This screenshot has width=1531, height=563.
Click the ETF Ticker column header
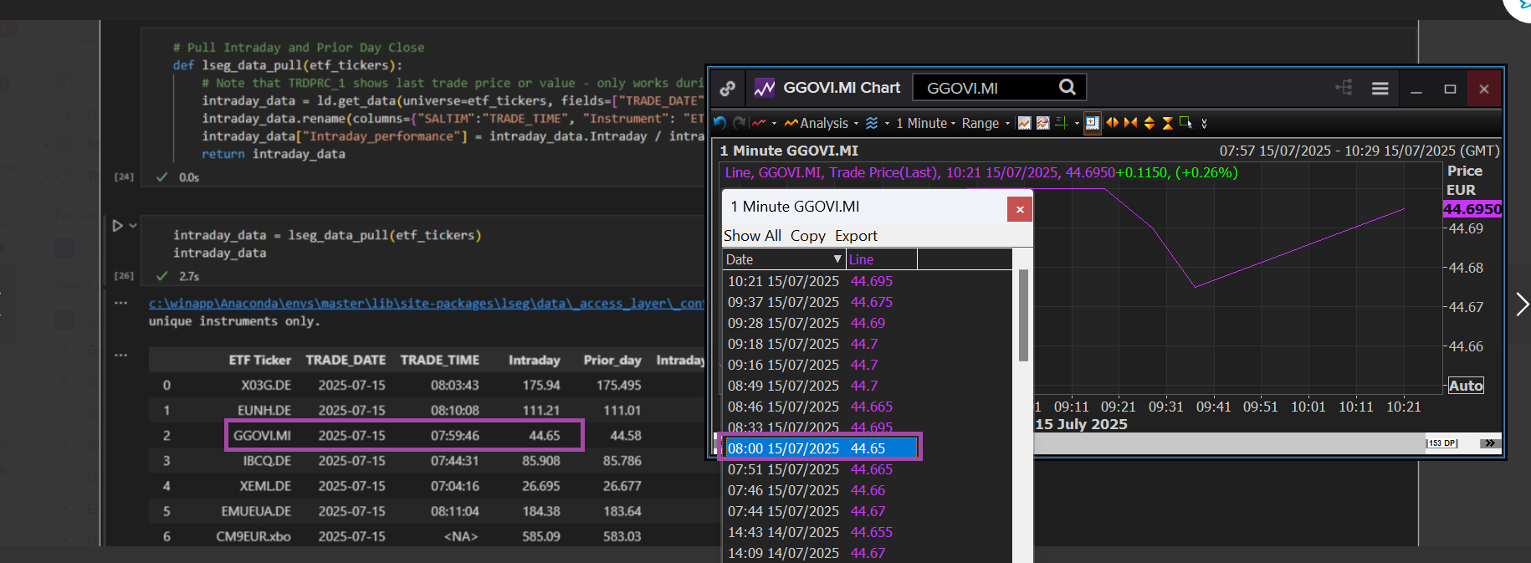tap(259, 360)
